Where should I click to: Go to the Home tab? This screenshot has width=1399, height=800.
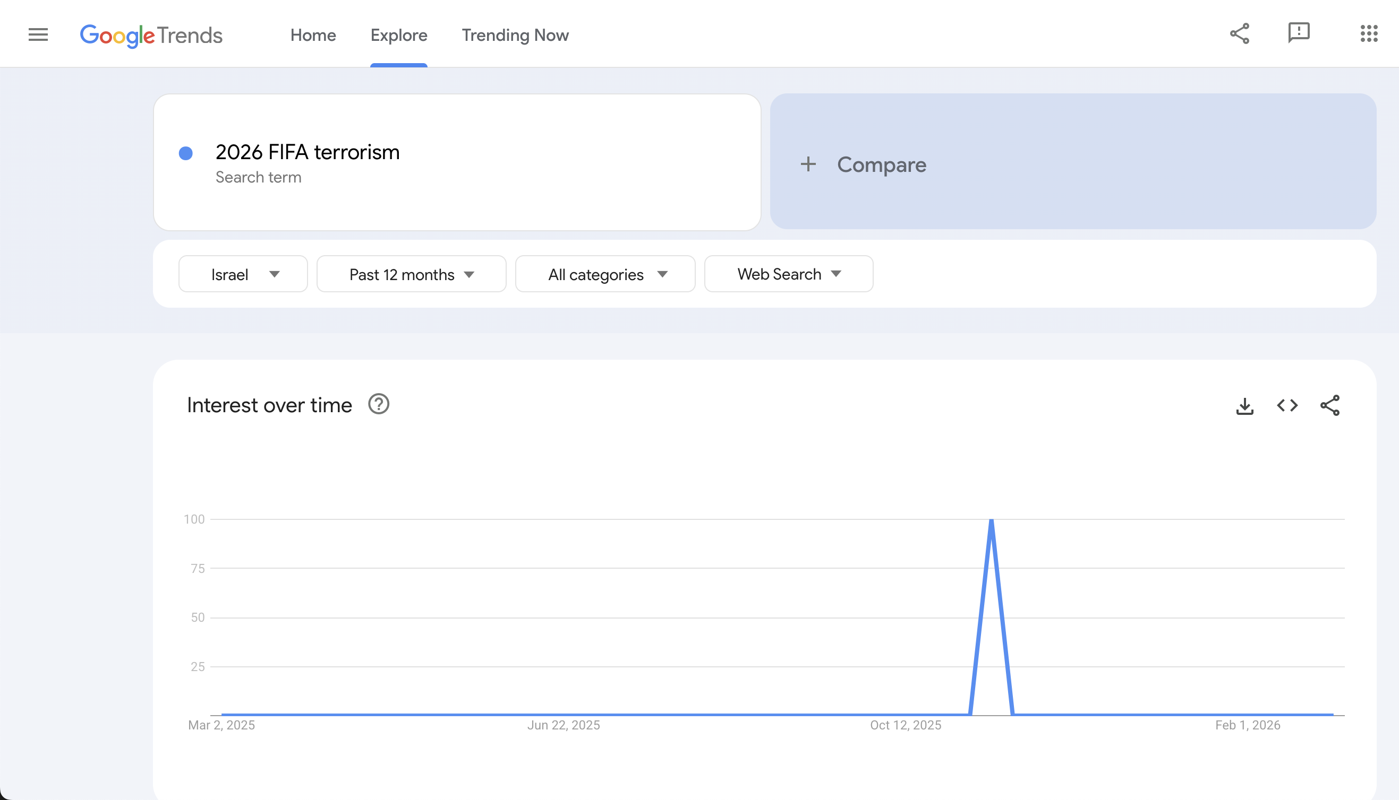click(313, 35)
